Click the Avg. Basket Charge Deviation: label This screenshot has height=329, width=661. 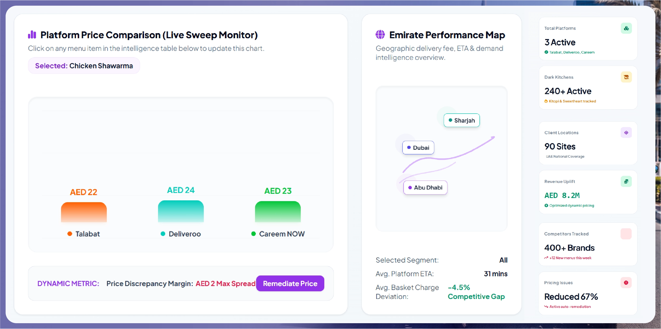coord(407,292)
